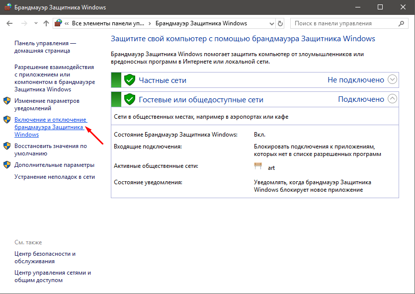
Task: Click the Forward navigation arrow
Action: coord(24,23)
